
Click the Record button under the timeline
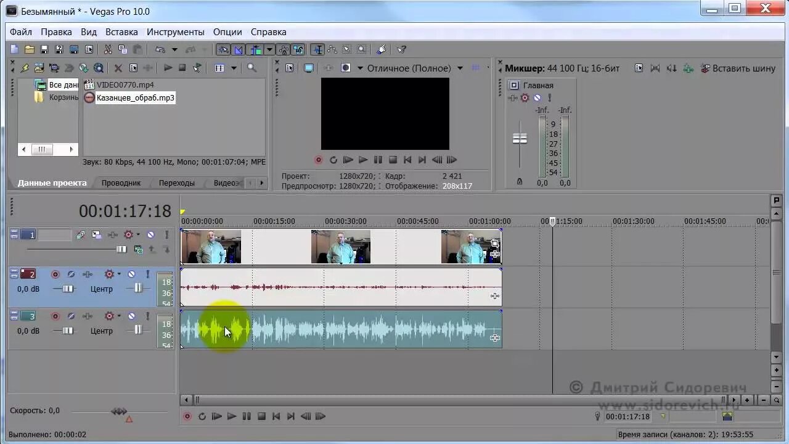[187, 416]
